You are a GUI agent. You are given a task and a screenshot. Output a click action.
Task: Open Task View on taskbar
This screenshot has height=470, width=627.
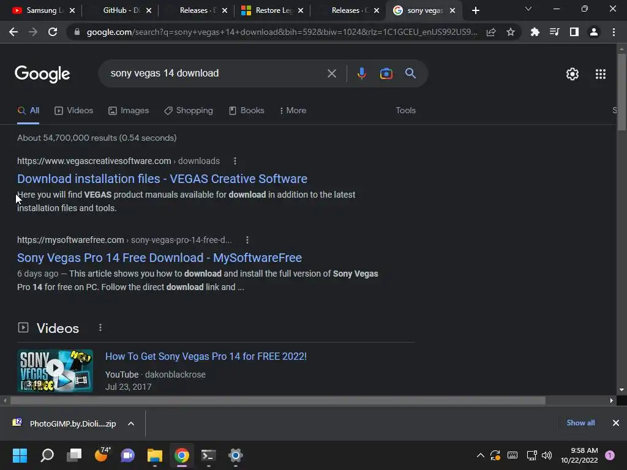click(74, 455)
